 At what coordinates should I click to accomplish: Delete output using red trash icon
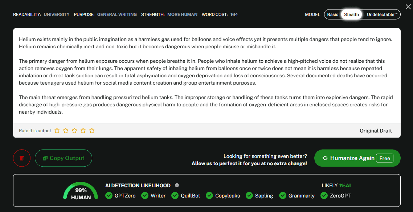click(x=22, y=158)
